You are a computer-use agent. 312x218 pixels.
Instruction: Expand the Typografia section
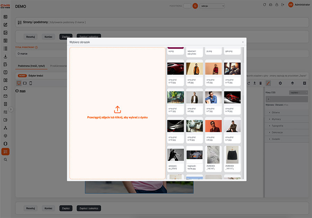point(277,126)
